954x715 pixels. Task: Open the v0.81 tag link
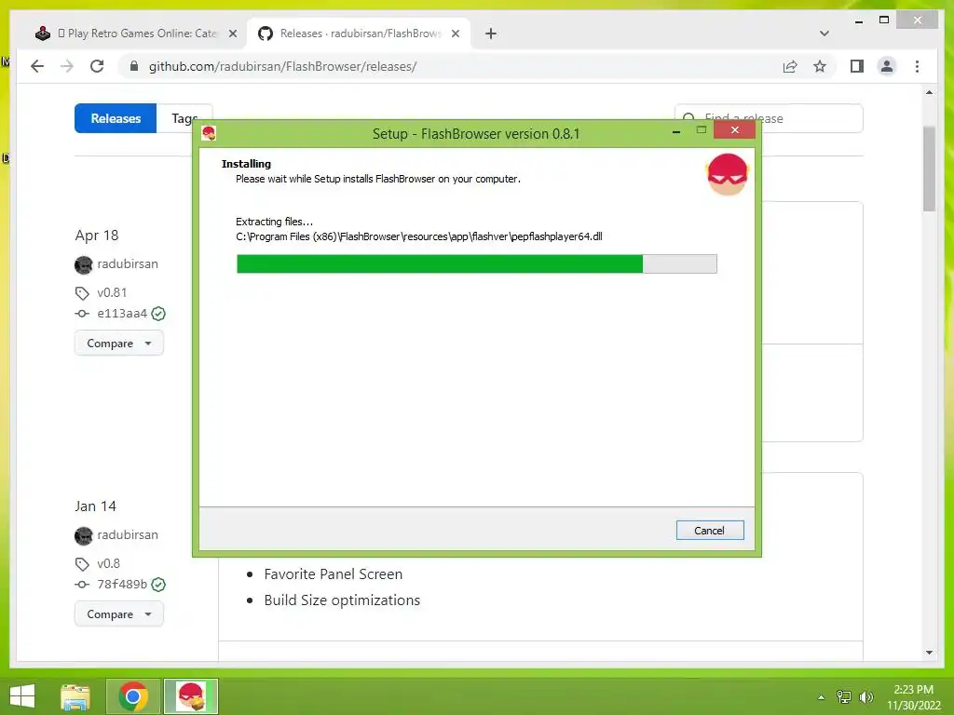coord(112,292)
